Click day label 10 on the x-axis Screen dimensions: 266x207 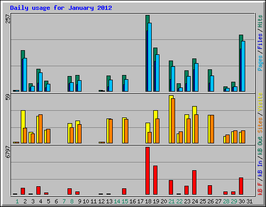pyautogui.click(x=86, y=201)
